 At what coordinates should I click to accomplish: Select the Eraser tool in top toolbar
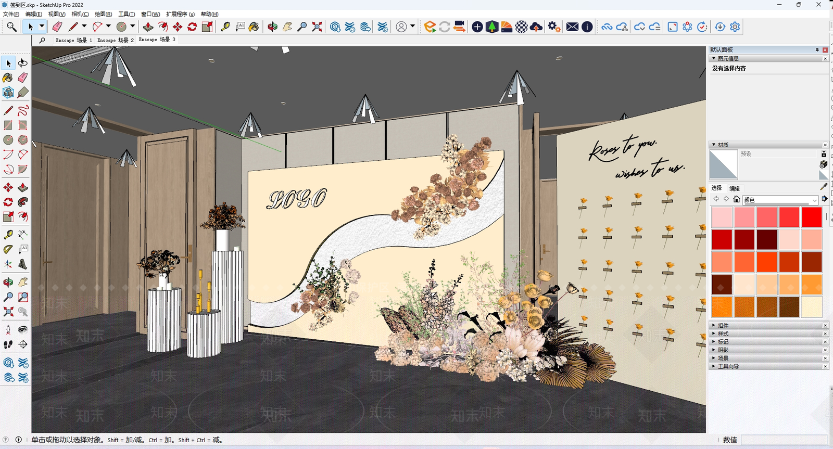tap(57, 27)
